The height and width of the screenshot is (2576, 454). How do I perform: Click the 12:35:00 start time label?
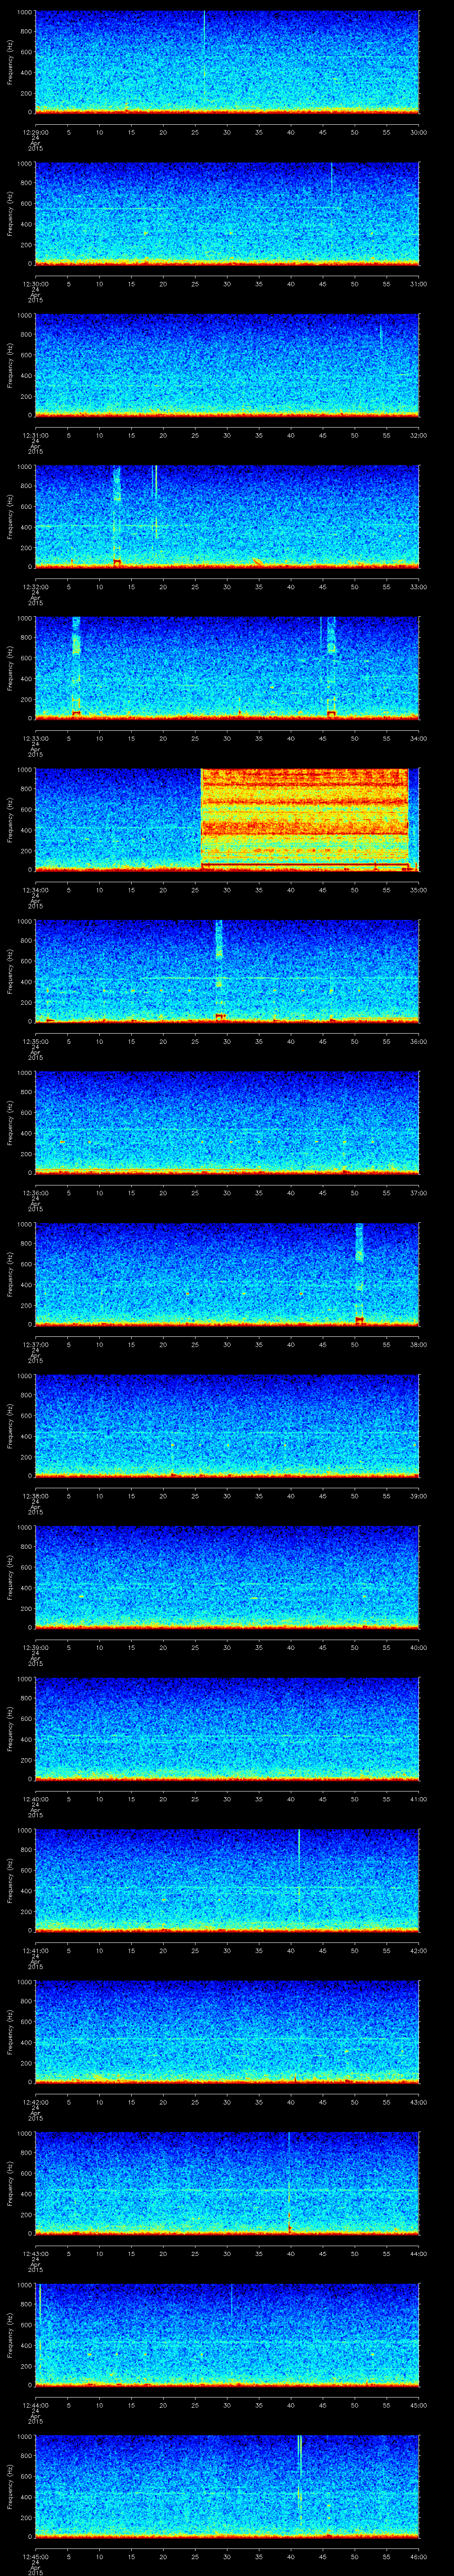pyautogui.click(x=35, y=1041)
